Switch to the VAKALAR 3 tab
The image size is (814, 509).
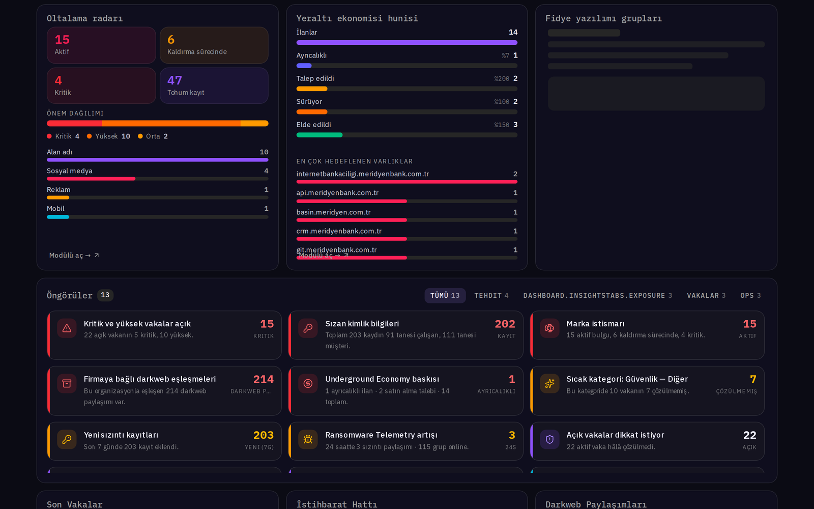pyautogui.click(x=706, y=296)
